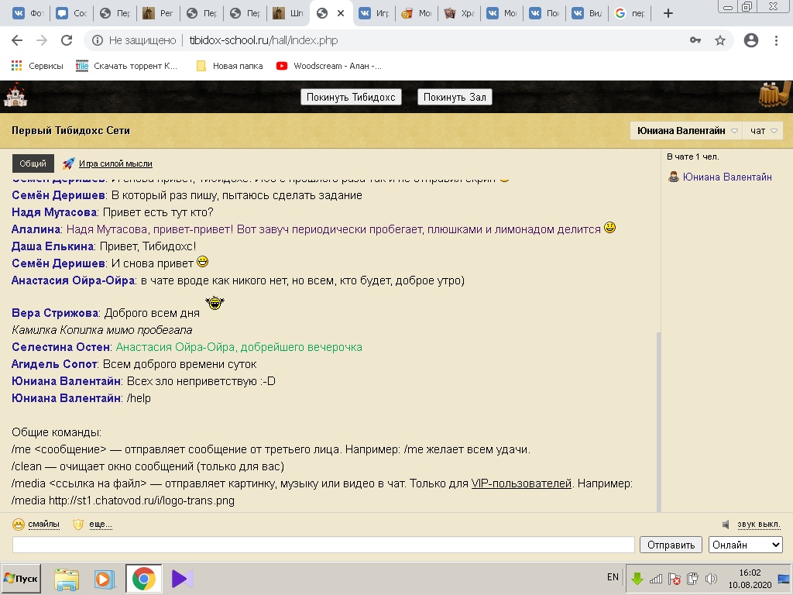The image size is (793, 595).
Task: Toggle sound via звук выкл. link
Action: (x=759, y=524)
